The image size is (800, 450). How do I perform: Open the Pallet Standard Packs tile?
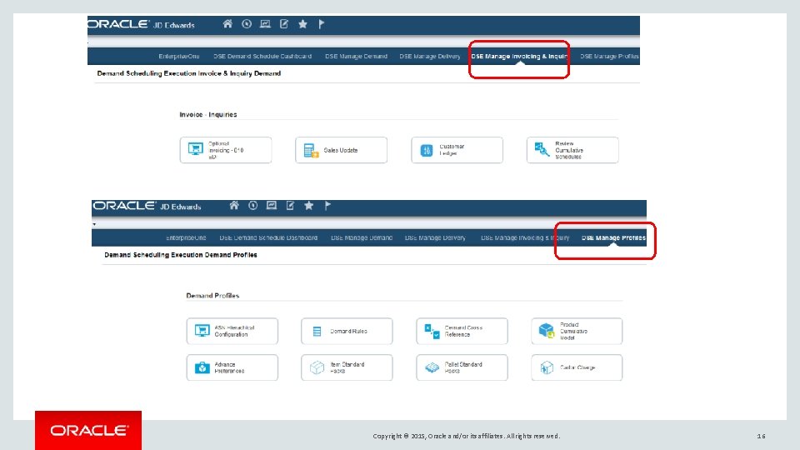pyautogui.click(x=462, y=367)
